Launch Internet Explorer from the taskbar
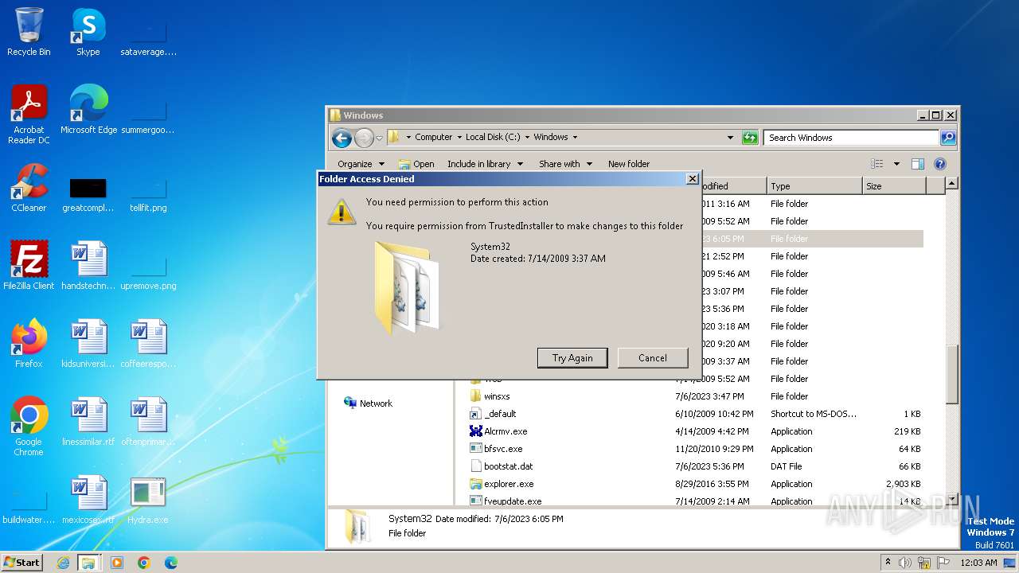 coord(63,563)
